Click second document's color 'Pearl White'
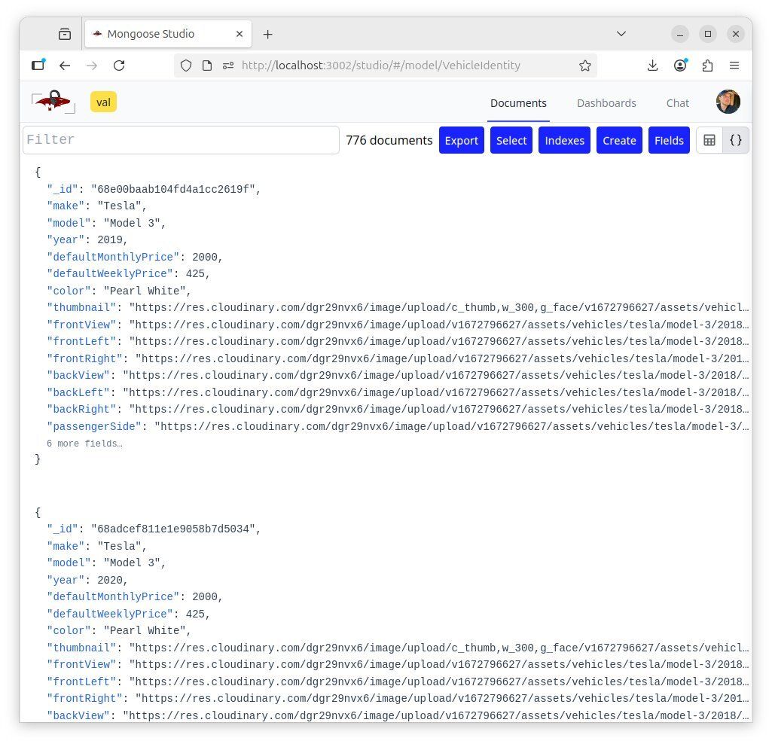The width and height of the screenshot is (772, 744). tap(145, 631)
